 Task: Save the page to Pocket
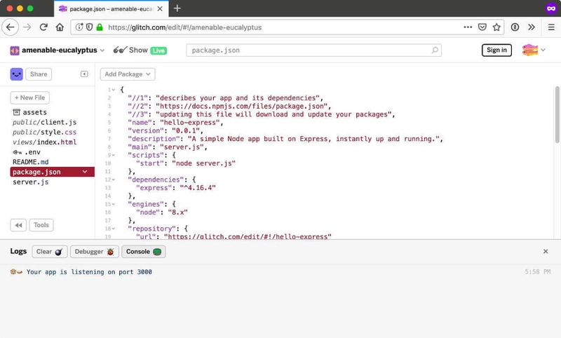click(x=482, y=27)
